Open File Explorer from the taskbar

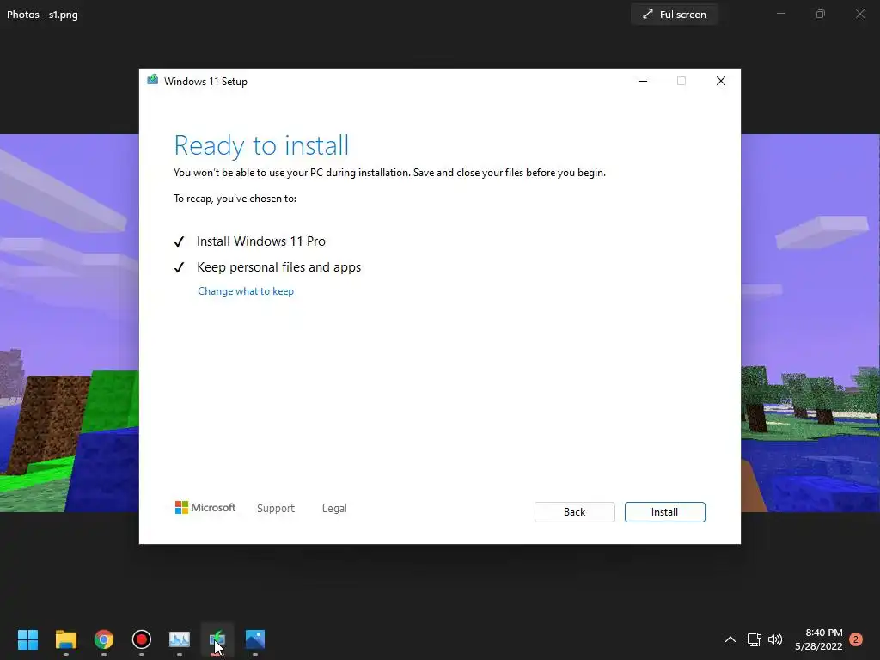[x=65, y=639]
